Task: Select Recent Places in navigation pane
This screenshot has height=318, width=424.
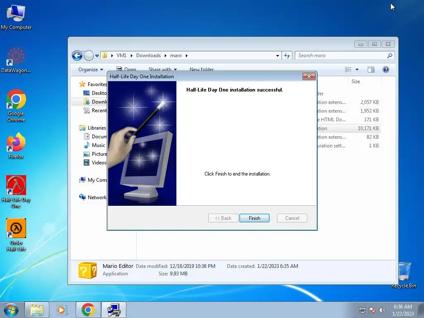Action: 95,110
